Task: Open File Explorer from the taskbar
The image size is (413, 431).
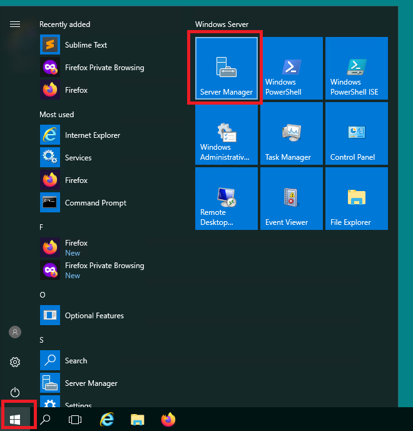Action: pos(137,420)
